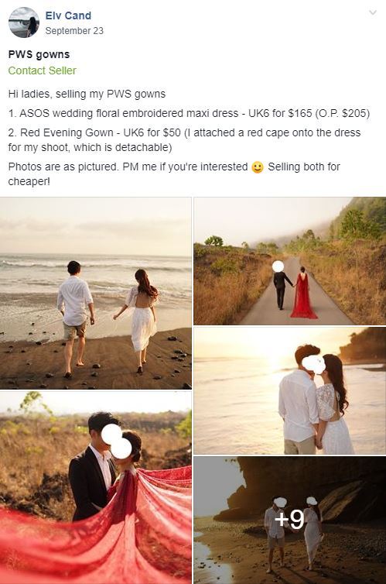Screen dimensions: 386x584
Task: Click the +9 overlay to view more photos
Action: [289, 520]
